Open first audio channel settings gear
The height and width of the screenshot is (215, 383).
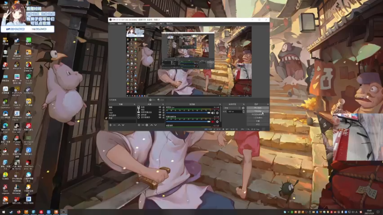[x=217, y=113]
